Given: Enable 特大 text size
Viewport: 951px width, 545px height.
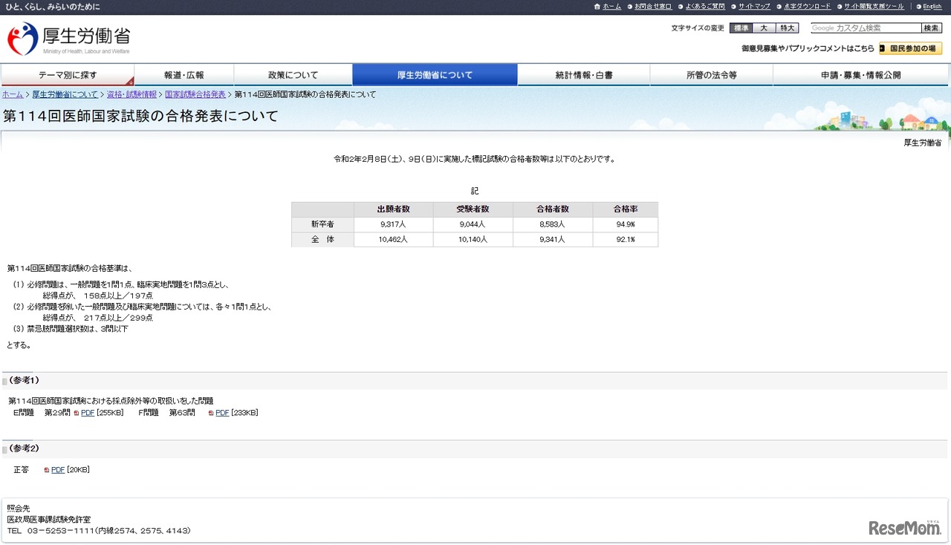Looking at the screenshot, I should pos(786,27).
